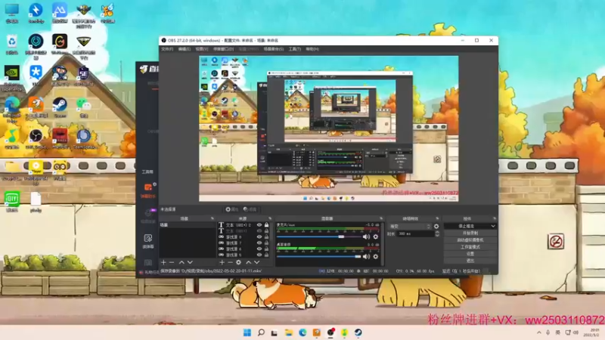Click the orange tool icon in the streaming companion sidebar
The image size is (605, 340).
[x=148, y=187]
